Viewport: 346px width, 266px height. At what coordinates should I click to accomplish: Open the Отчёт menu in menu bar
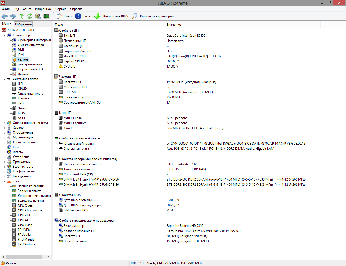click(x=27, y=9)
